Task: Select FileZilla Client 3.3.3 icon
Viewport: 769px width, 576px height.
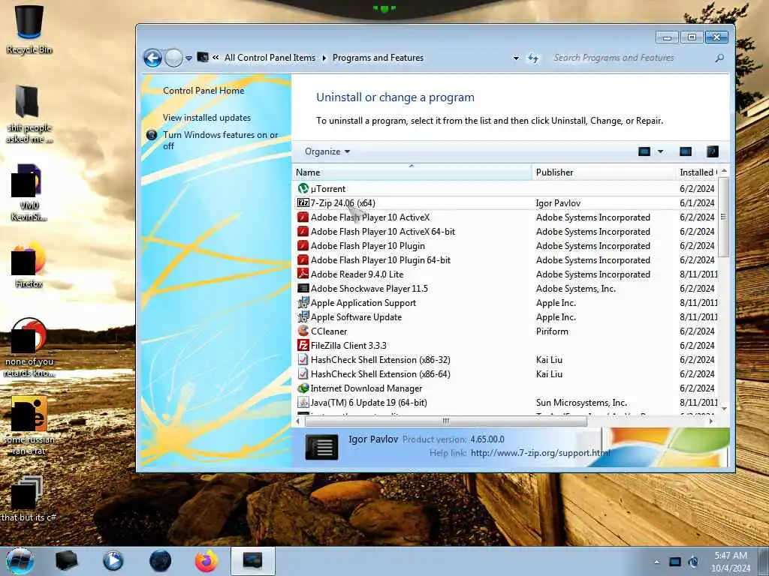Action: point(303,345)
